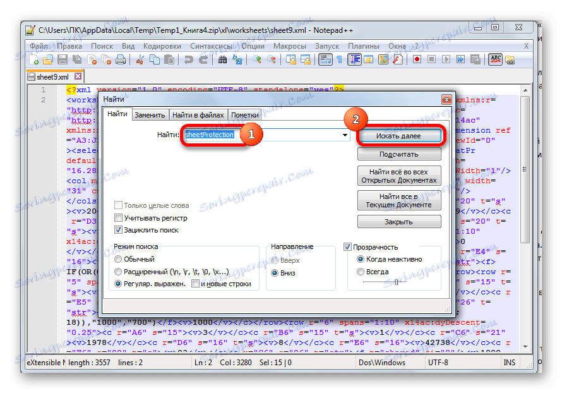Open the 'Макросы' menu
This screenshot has width=562, height=393.
[x=290, y=46]
